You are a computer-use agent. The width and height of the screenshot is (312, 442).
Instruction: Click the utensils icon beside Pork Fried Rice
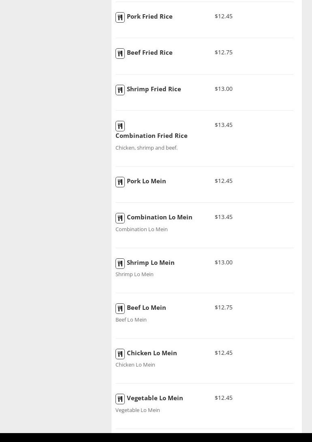120,17
